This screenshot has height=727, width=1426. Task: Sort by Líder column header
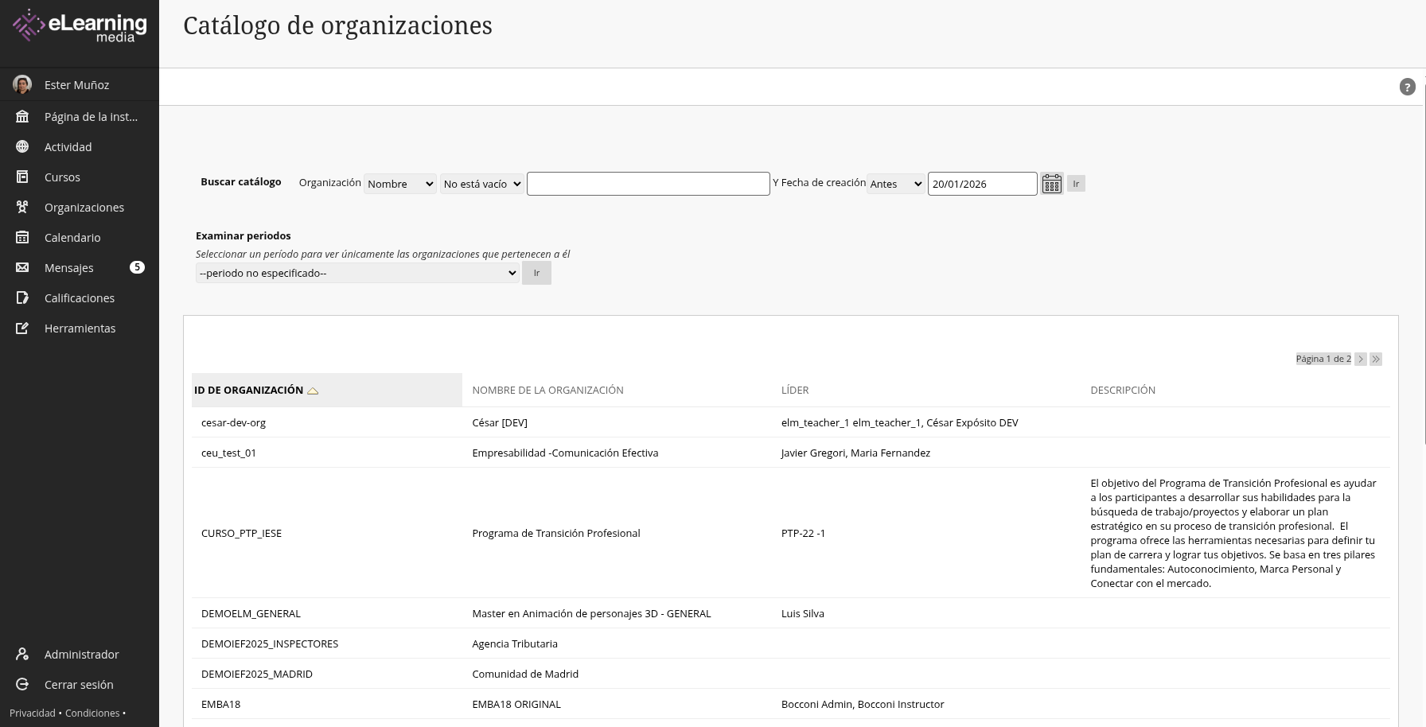point(795,390)
